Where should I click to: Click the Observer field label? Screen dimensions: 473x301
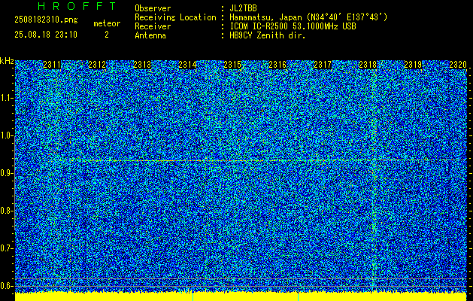click(153, 8)
